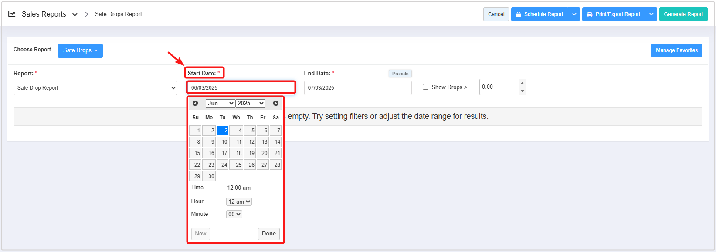716x252 pixels.
Task: Open the Hour dropdown in calendar
Action: coord(239,202)
